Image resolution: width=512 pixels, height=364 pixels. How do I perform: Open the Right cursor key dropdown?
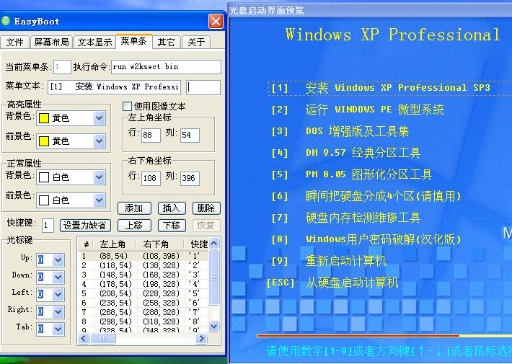click(x=58, y=312)
